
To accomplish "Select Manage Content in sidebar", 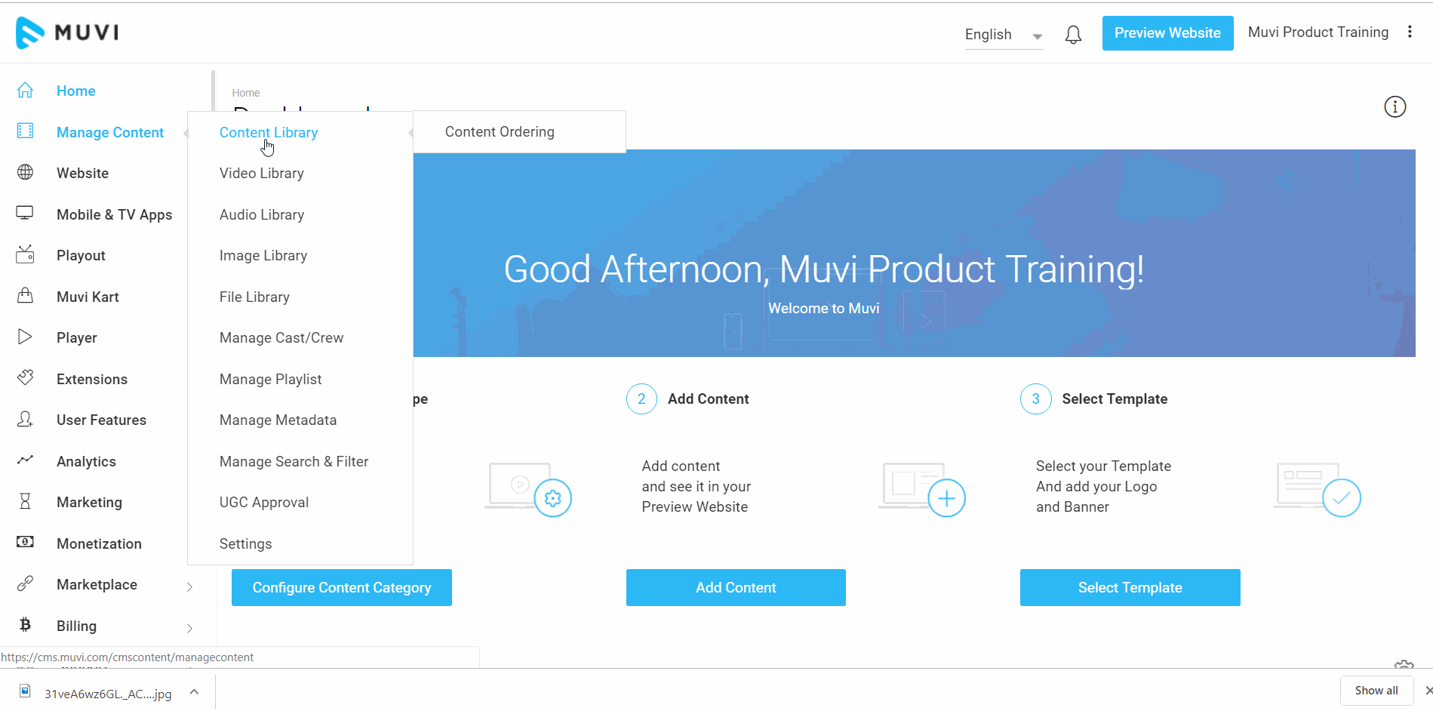I will (110, 132).
